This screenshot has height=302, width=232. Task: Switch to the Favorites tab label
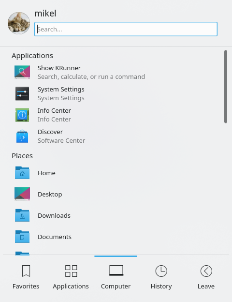click(26, 286)
